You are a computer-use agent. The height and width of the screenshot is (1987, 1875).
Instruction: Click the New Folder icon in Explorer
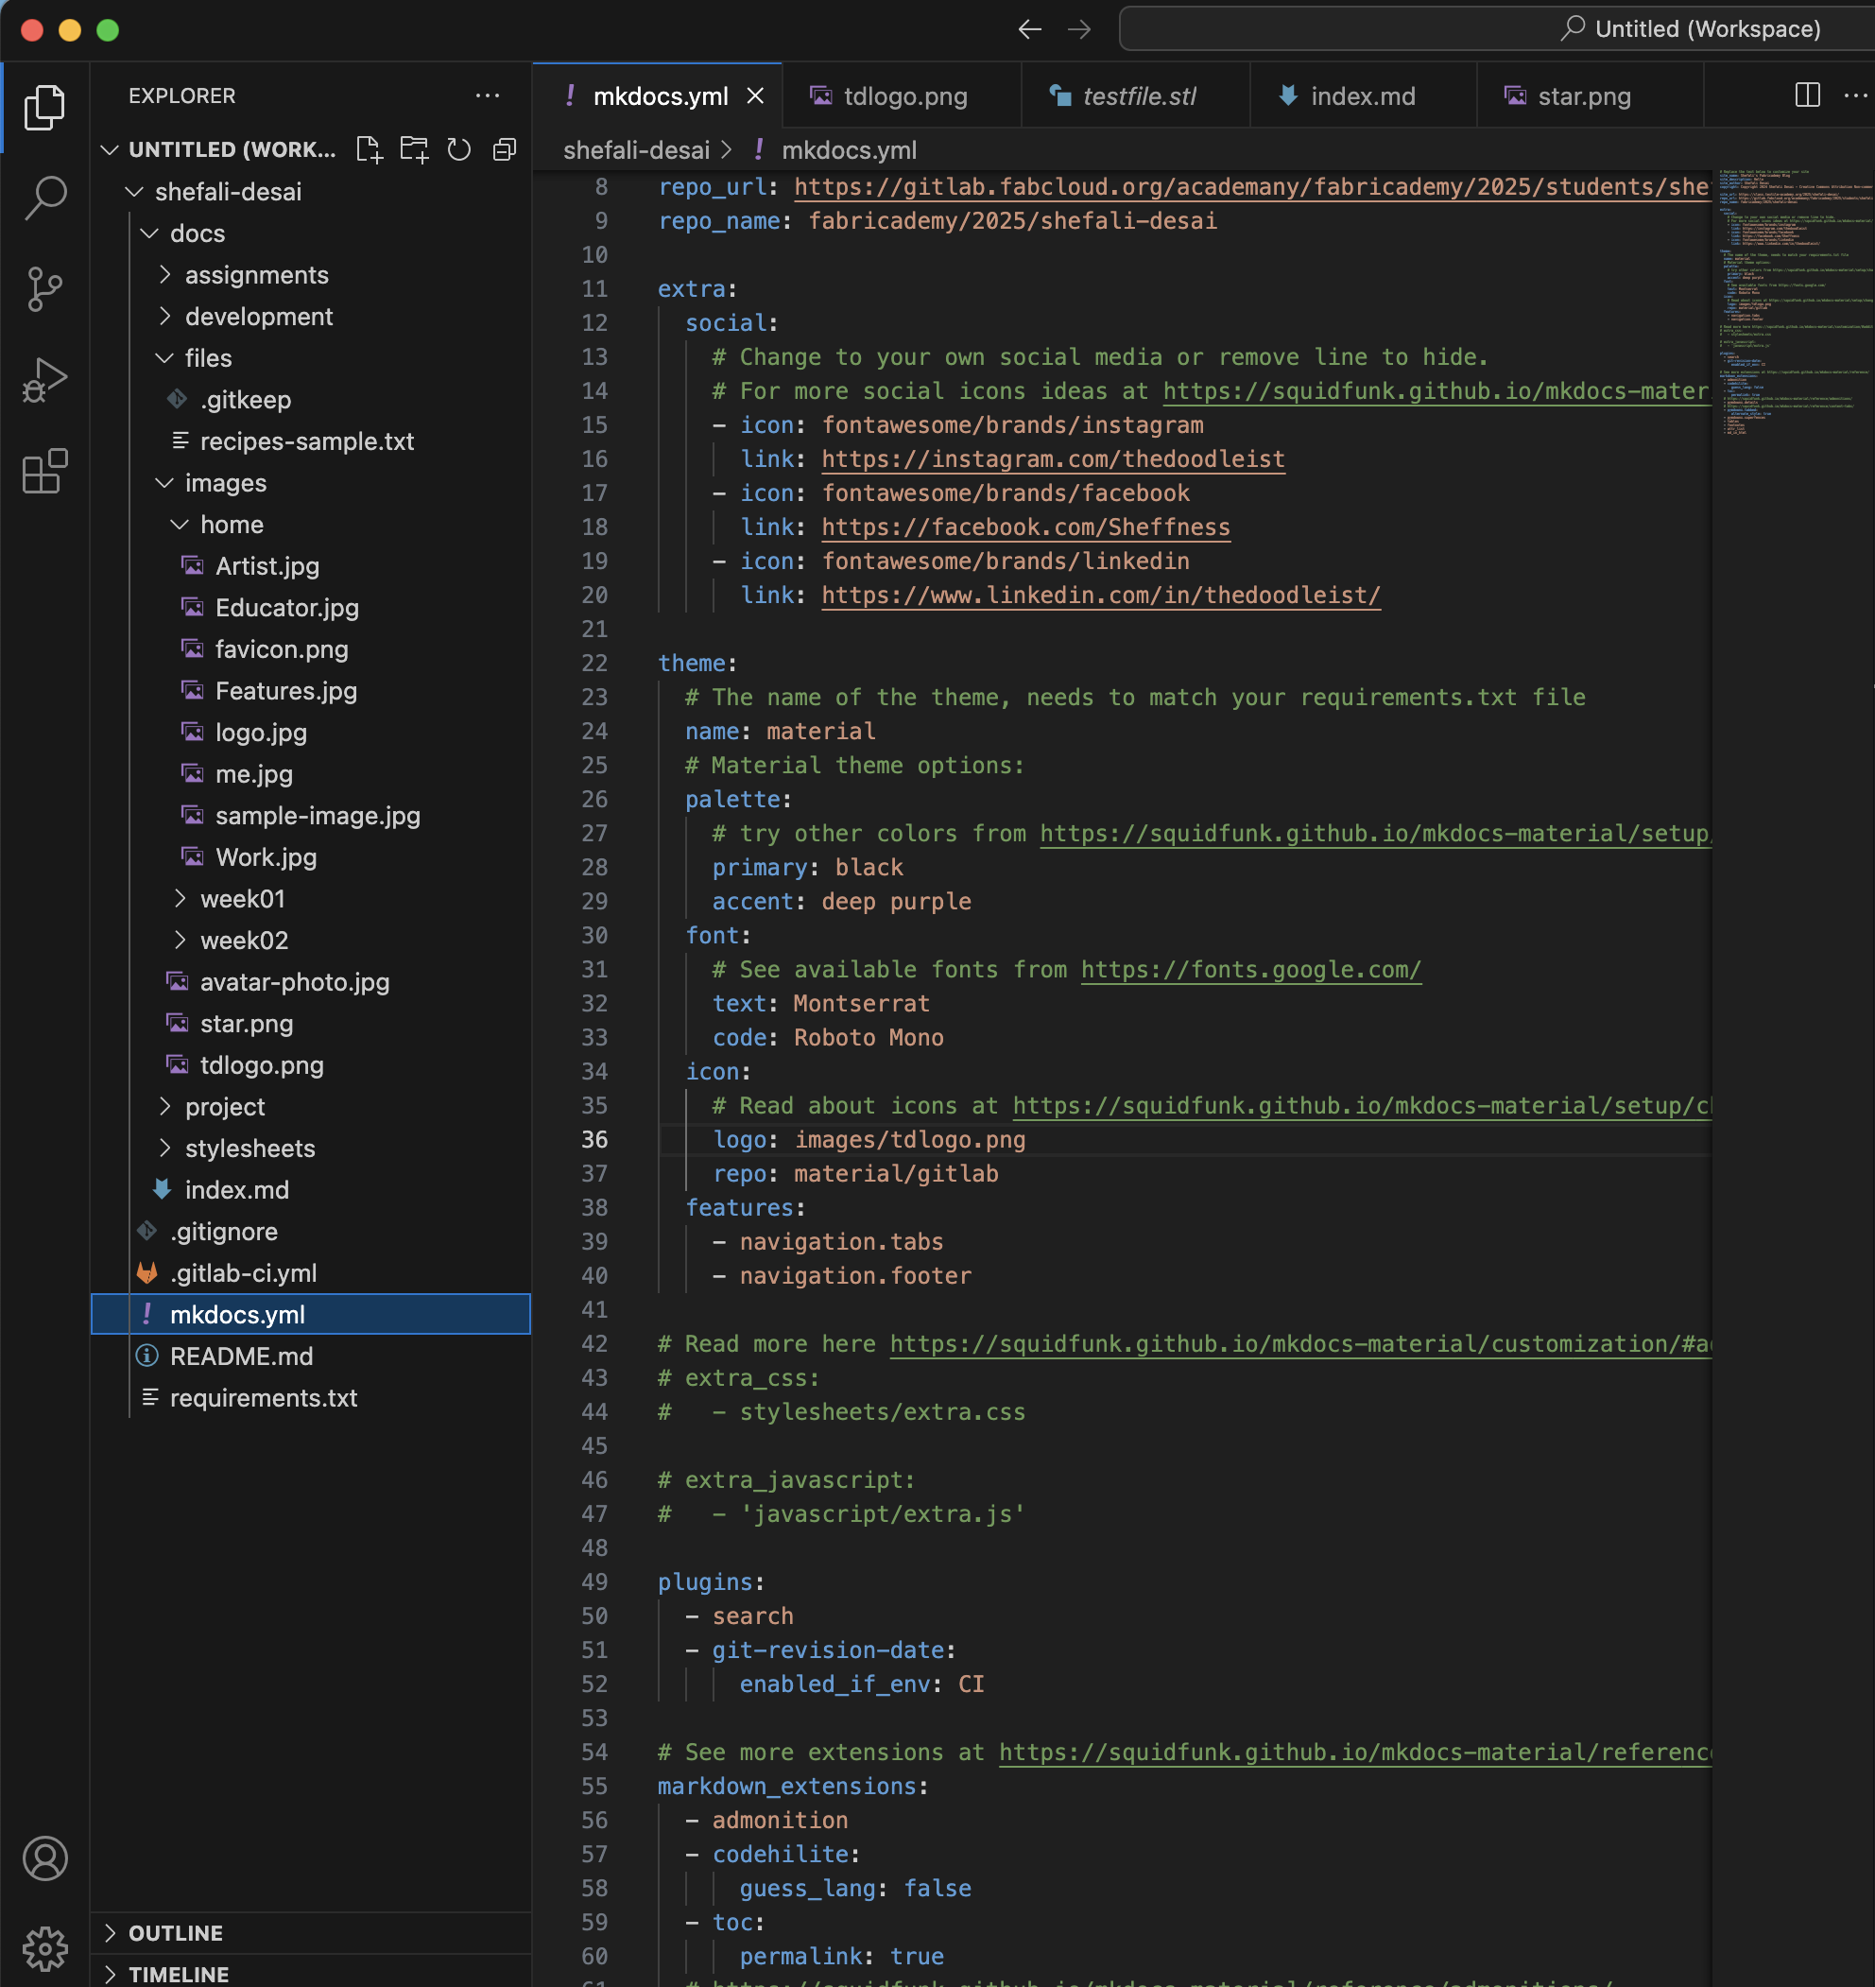414,150
